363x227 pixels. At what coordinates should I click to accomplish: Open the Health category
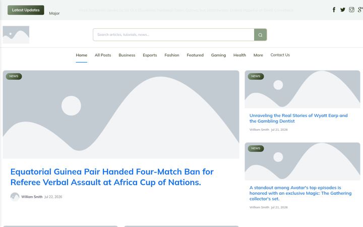click(x=239, y=55)
